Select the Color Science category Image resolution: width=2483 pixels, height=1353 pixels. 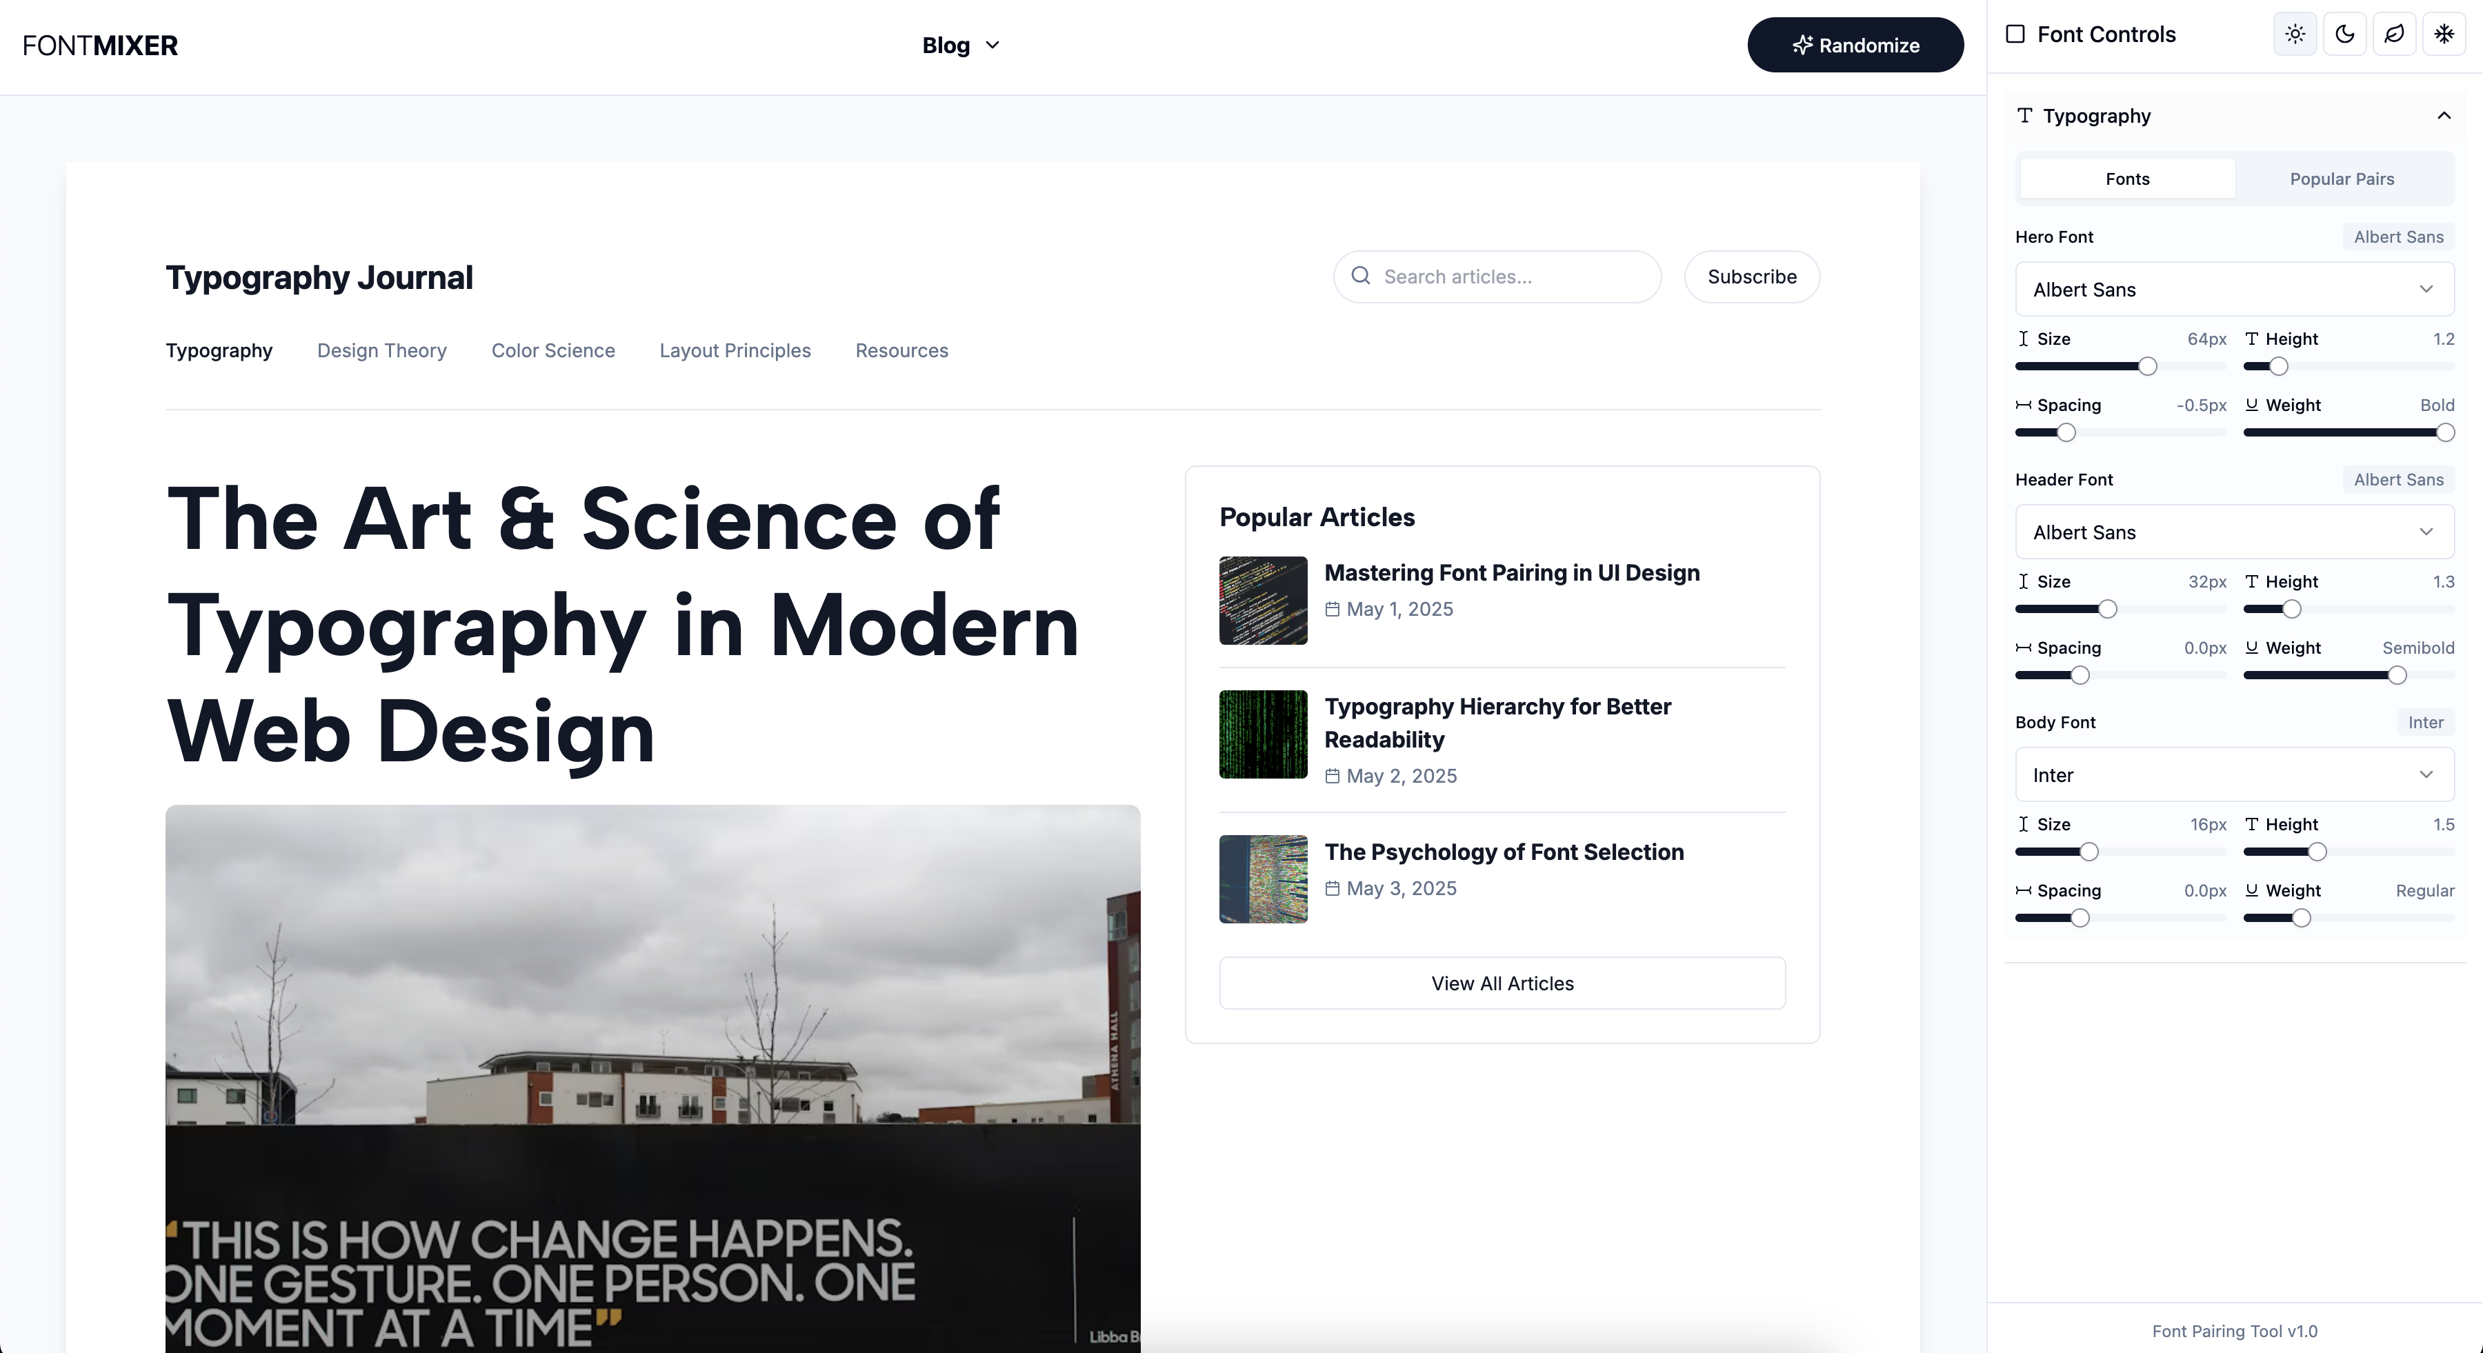(x=553, y=351)
